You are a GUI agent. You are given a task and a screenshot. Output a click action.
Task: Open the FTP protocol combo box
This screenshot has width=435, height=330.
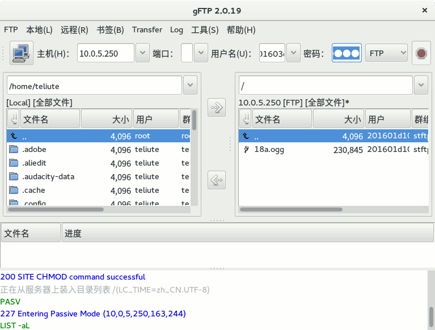point(386,53)
